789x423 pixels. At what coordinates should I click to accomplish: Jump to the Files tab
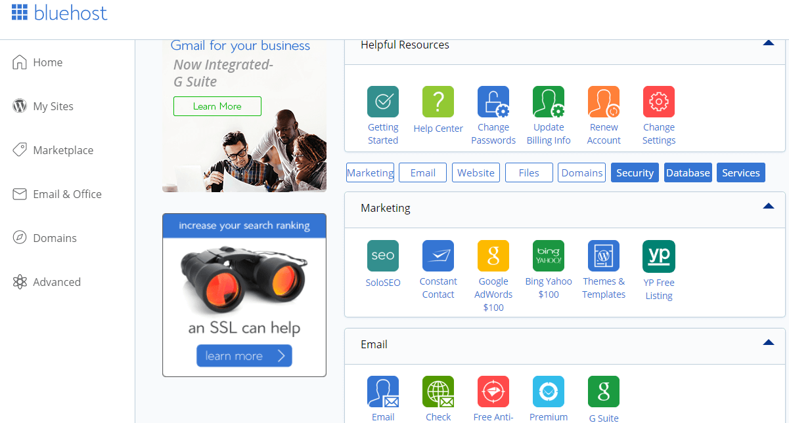click(x=529, y=172)
